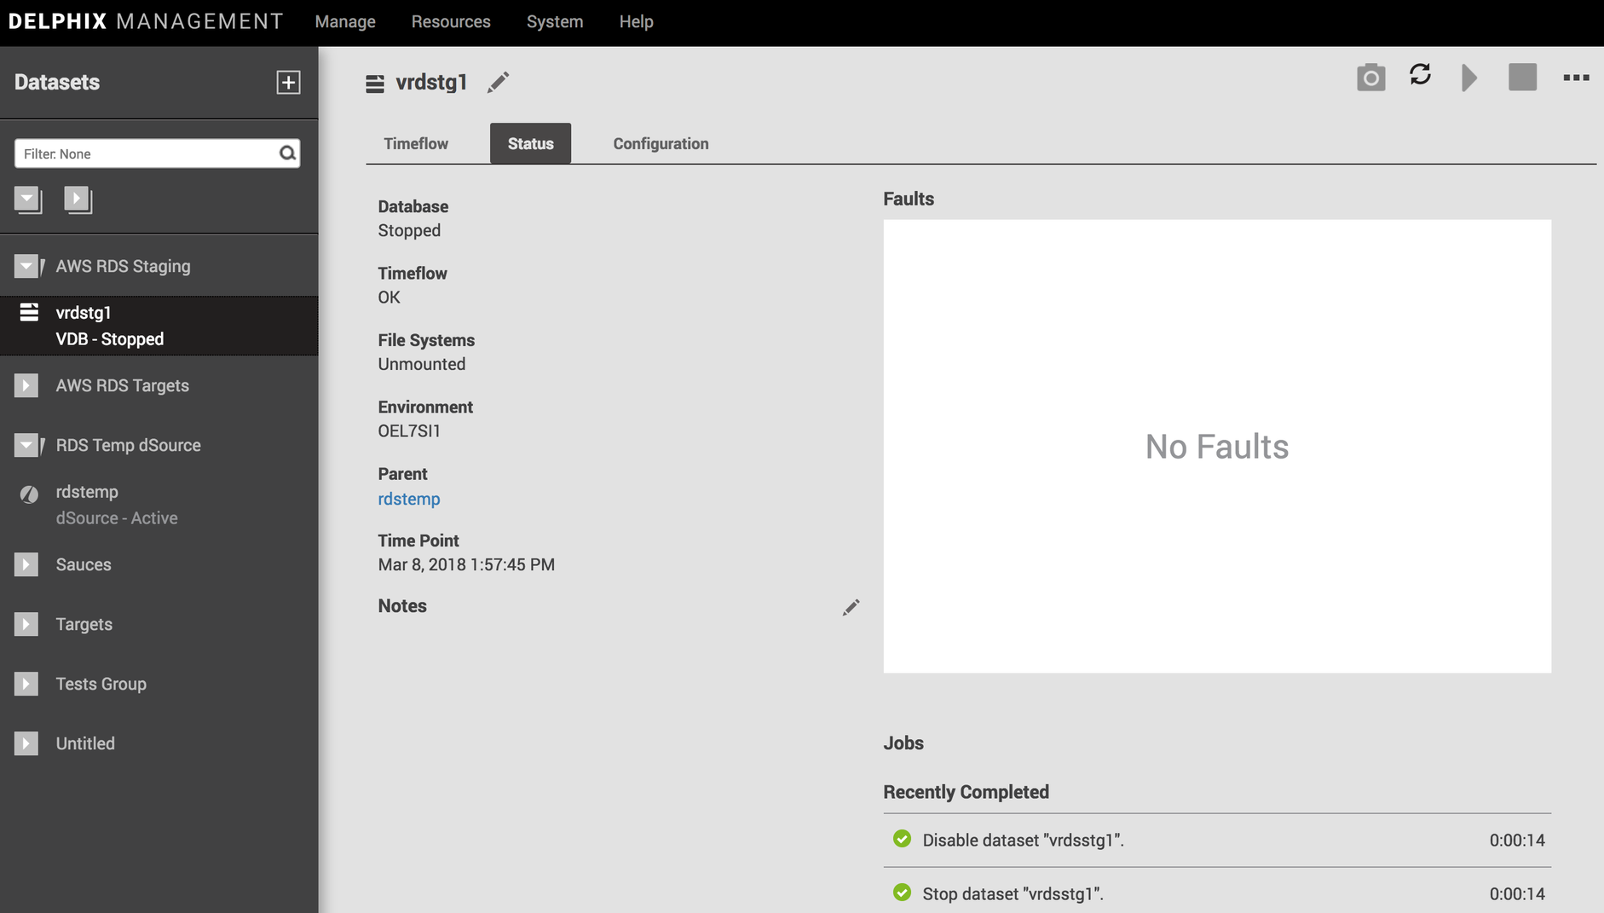Viewport: 1604px width, 913px height.
Task: Click the refresh arrows icon
Action: point(1420,75)
